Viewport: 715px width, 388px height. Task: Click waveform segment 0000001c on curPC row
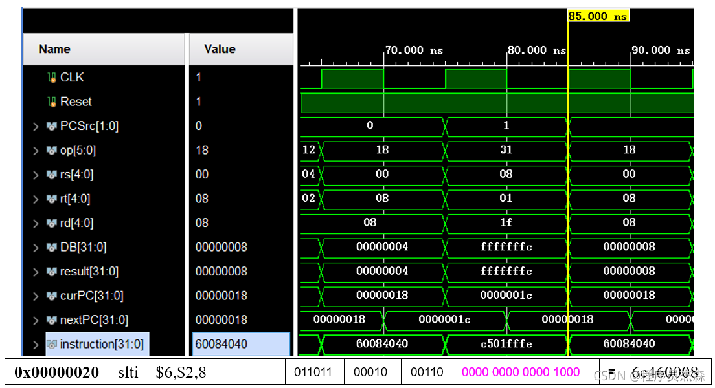tap(506, 296)
